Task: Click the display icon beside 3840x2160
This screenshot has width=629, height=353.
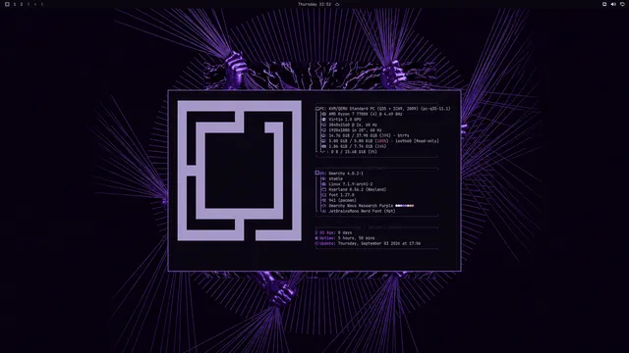Action: click(x=324, y=125)
